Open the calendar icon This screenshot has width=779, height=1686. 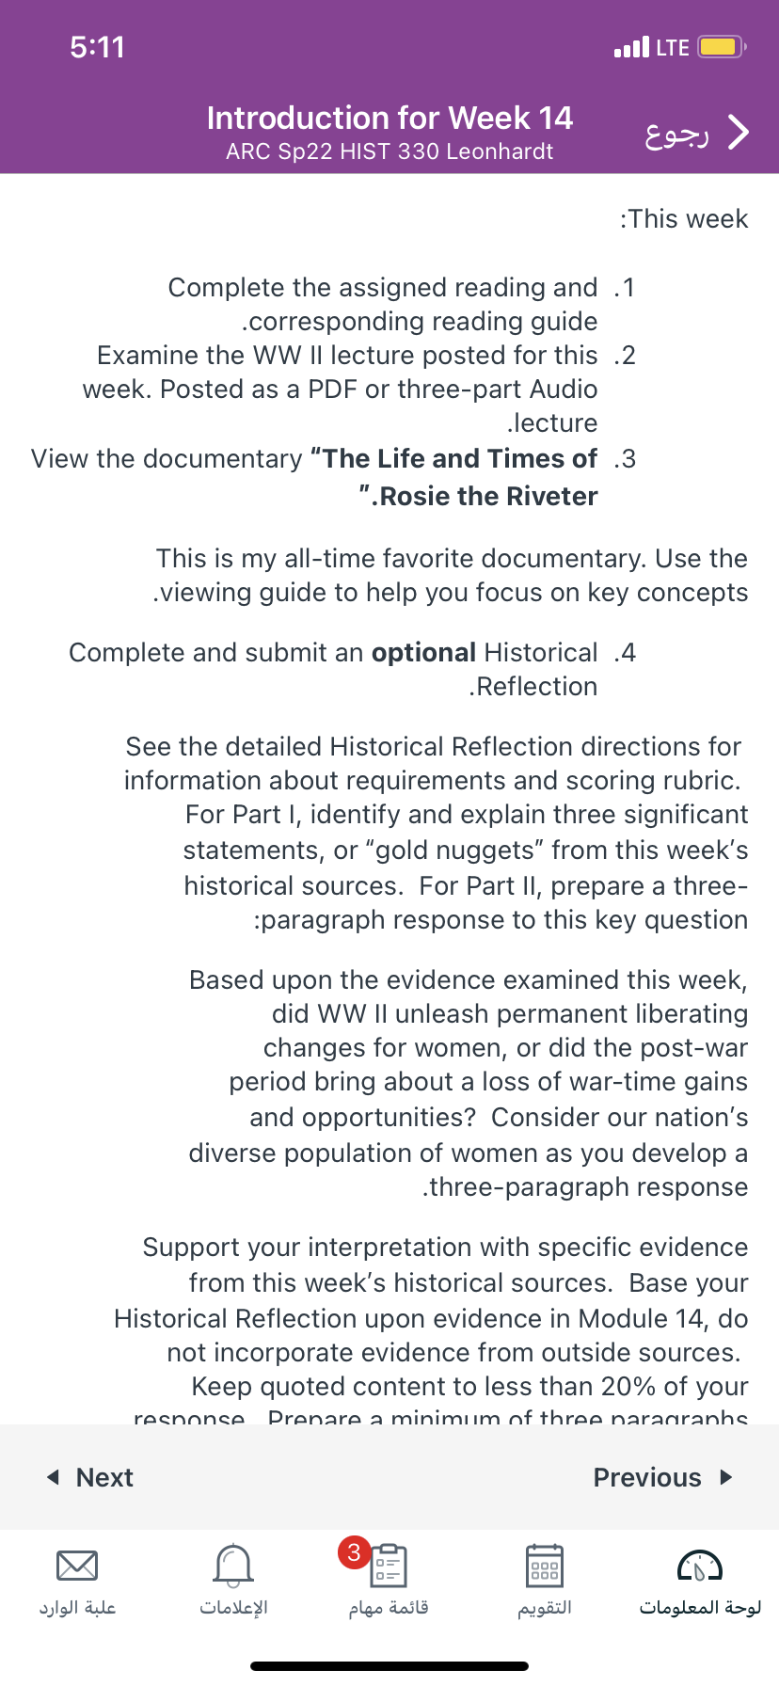coord(545,1566)
